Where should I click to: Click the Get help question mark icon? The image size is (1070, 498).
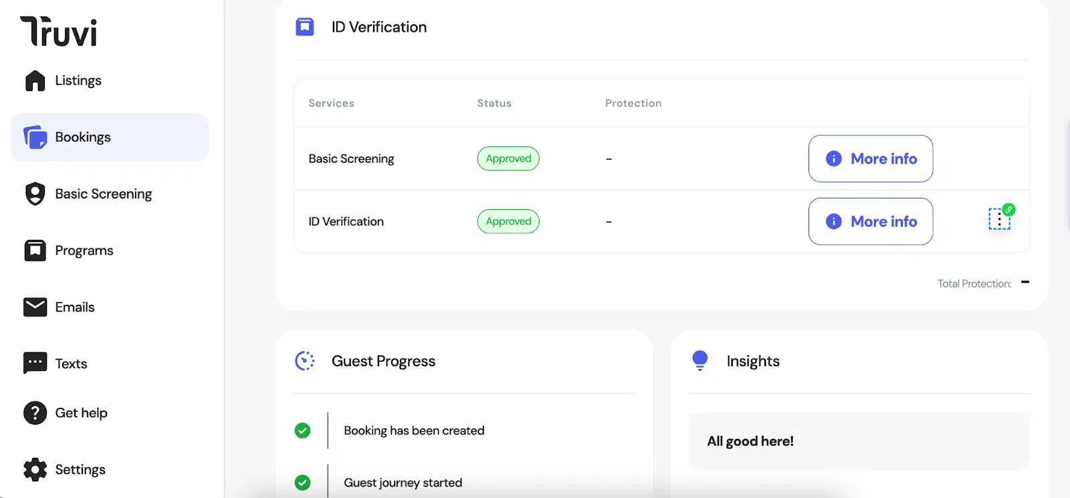click(35, 413)
